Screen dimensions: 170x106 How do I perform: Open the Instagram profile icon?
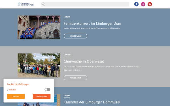[143, 4]
